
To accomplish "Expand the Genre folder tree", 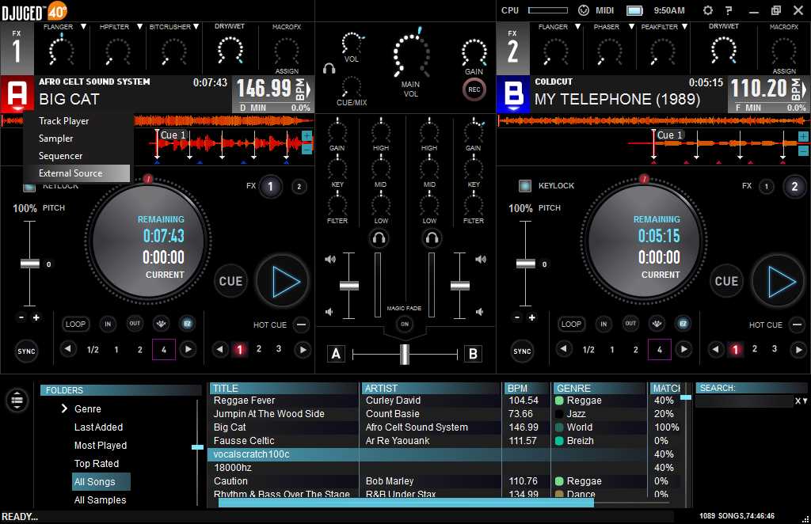I will point(65,408).
